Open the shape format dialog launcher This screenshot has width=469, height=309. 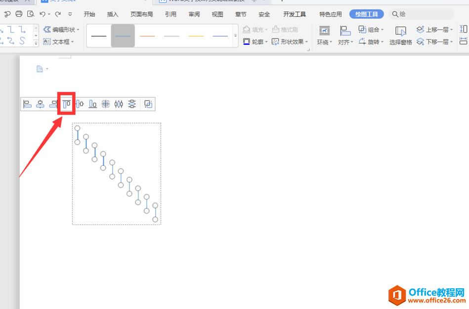tap(308, 49)
